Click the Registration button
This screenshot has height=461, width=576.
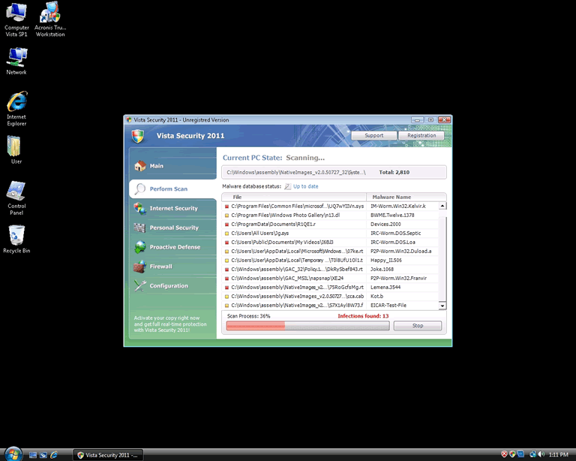(x=421, y=136)
